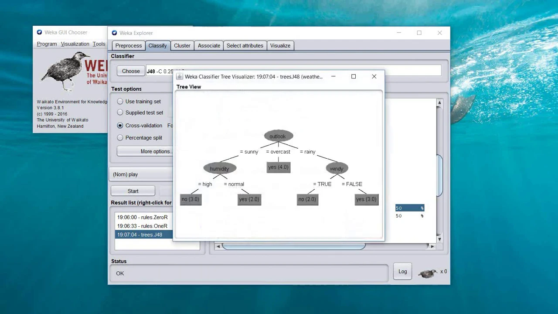Click the = FALSE branch label
This screenshot has height=314, width=558.
(352, 184)
